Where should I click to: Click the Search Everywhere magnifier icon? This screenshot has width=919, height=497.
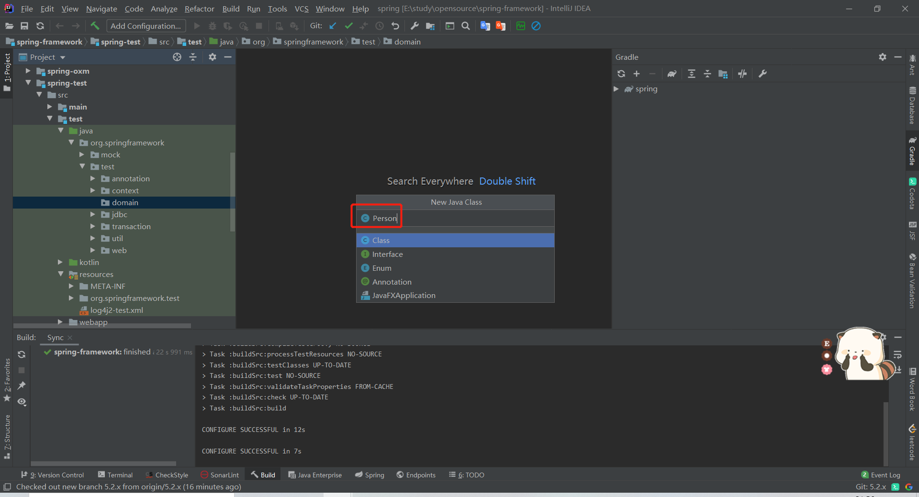466,26
